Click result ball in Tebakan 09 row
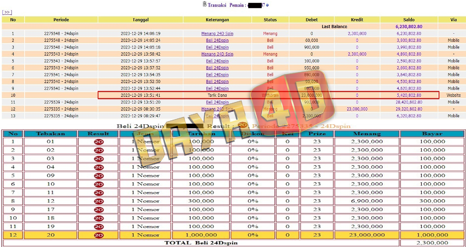The image size is (466, 247). click(99, 176)
